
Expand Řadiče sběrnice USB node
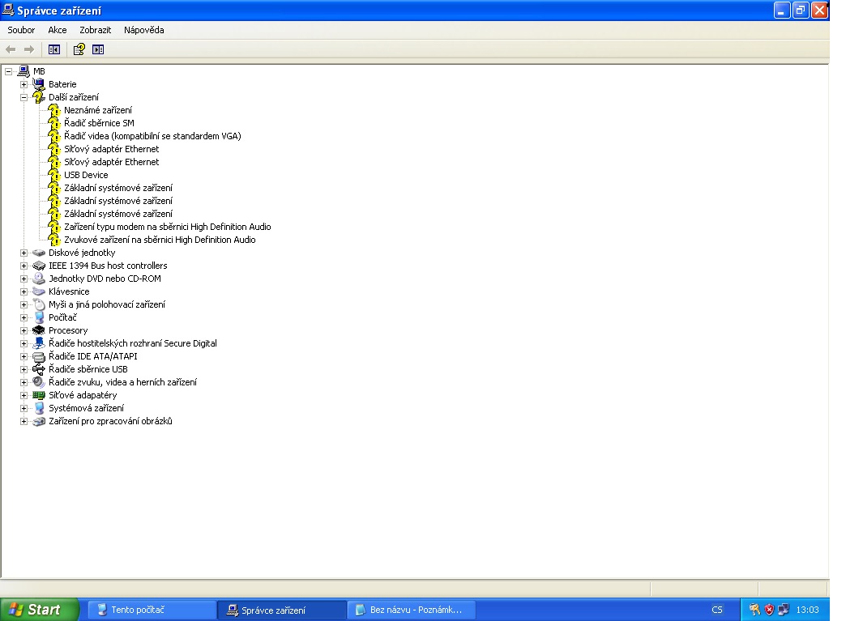(x=23, y=369)
